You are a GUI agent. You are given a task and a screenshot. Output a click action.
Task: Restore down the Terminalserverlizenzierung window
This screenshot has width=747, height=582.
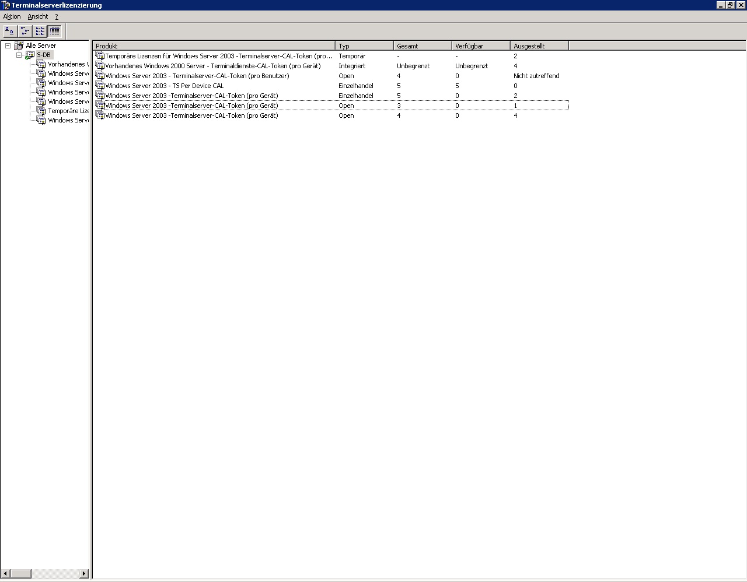pyautogui.click(x=730, y=5)
